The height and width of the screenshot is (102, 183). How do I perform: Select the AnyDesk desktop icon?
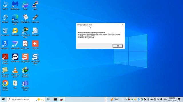[35, 45]
